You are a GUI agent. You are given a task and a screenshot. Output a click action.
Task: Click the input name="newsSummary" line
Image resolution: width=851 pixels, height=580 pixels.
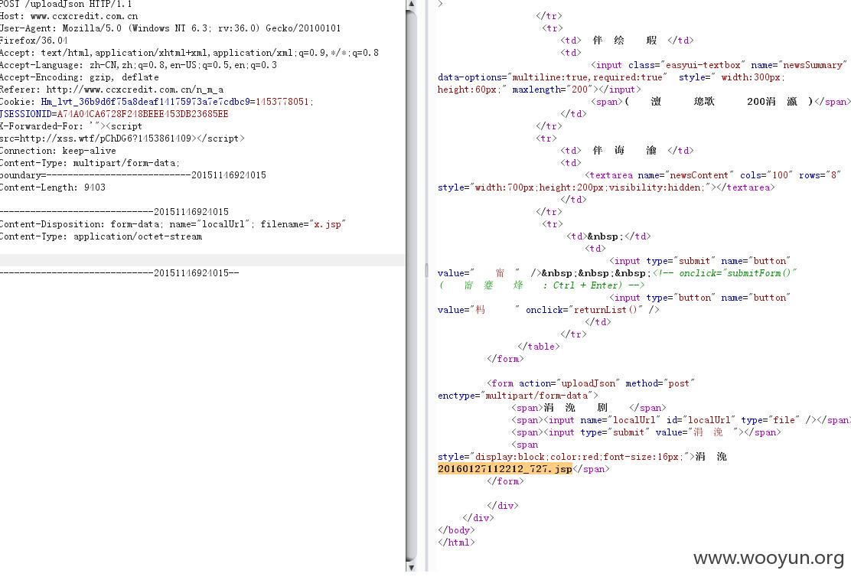point(719,65)
